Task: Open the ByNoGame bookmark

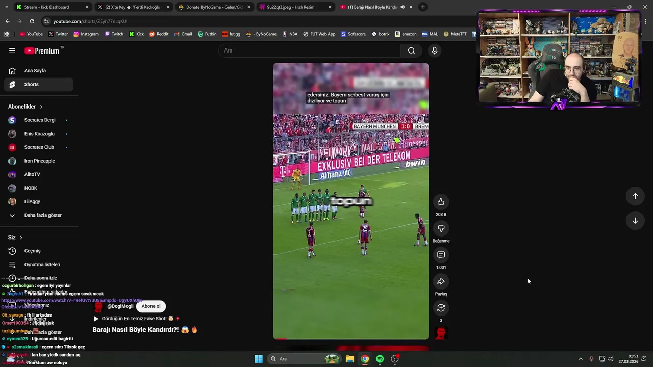Action: point(261,34)
